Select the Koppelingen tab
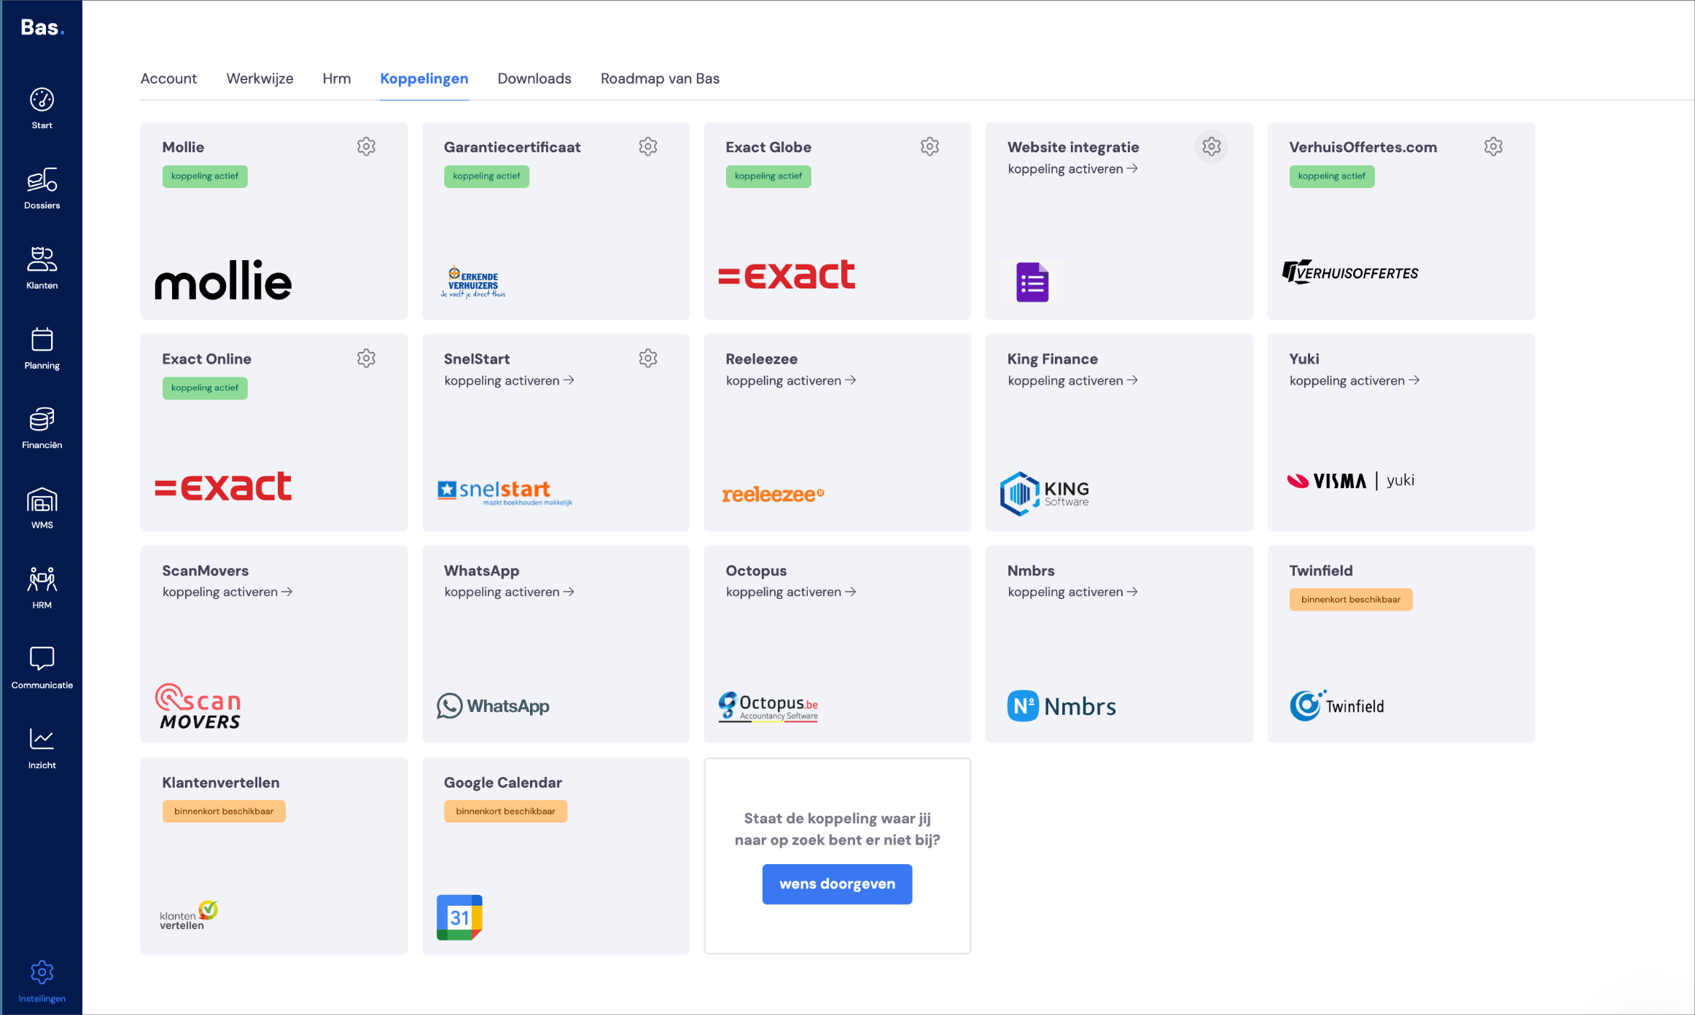This screenshot has height=1015, width=1695. click(x=424, y=79)
